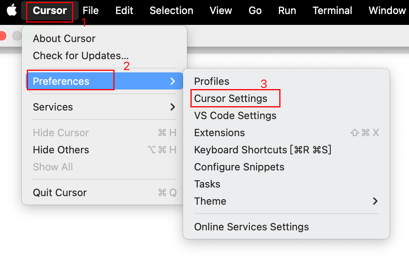Open the Run menu

[287, 11]
